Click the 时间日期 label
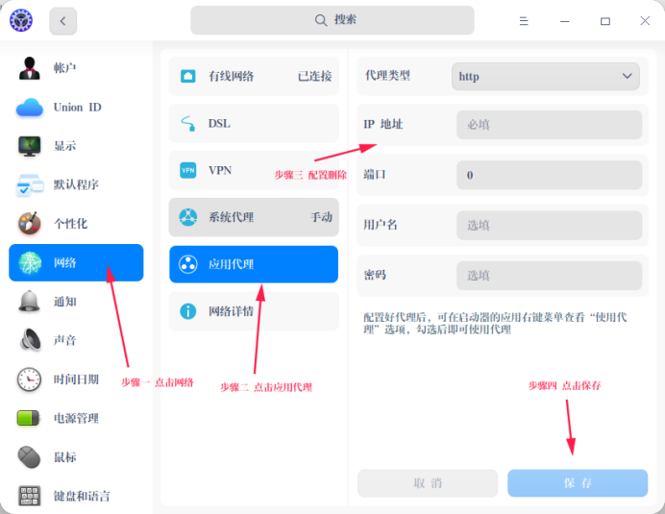The image size is (665, 514). (76, 379)
